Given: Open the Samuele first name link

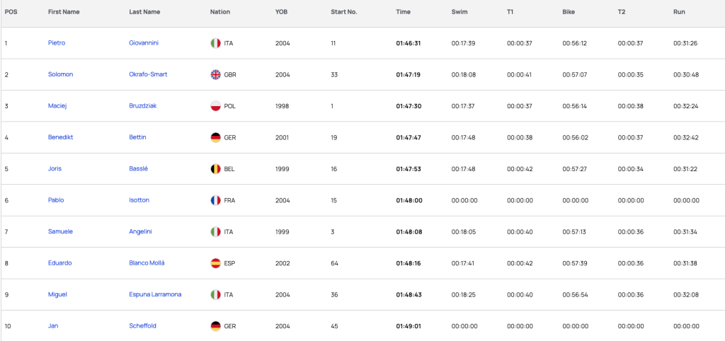Looking at the screenshot, I should point(61,231).
